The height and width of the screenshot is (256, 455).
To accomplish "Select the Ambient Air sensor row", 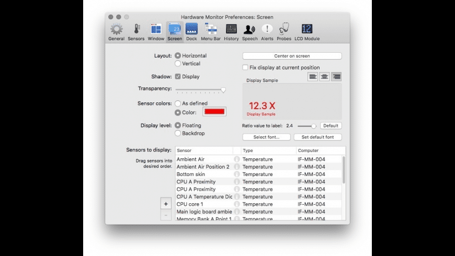I will click(x=258, y=159).
